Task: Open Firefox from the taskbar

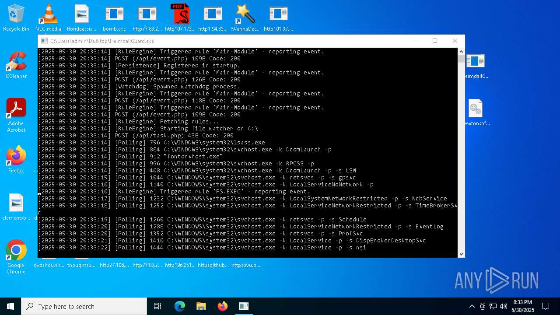Action: point(222,306)
